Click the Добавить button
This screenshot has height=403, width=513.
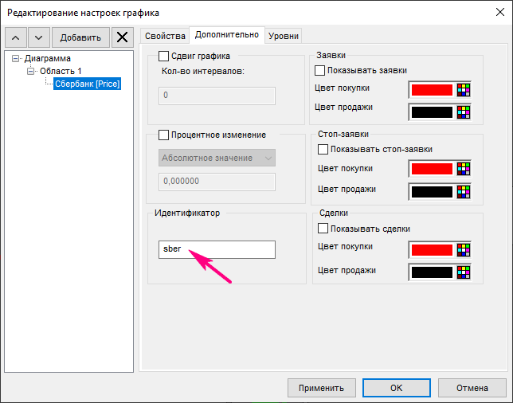tap(80, 37)
